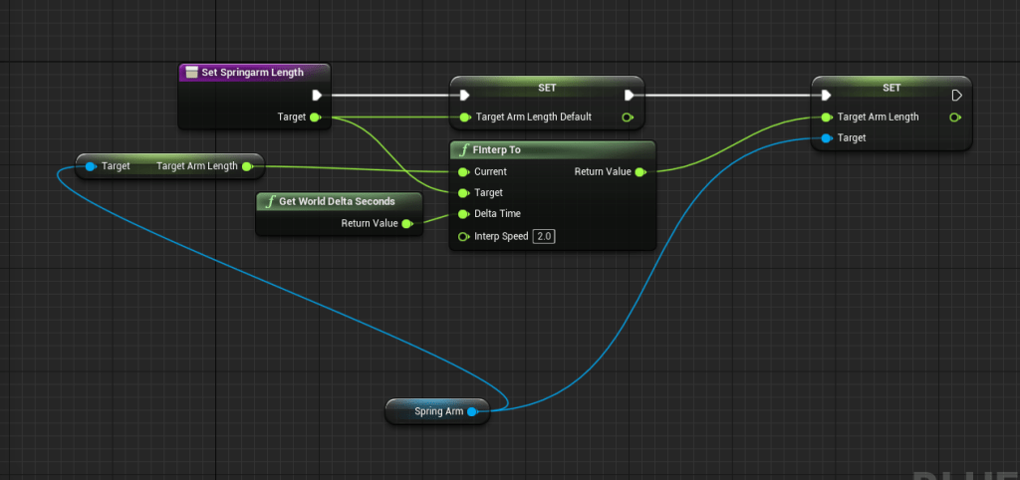Image resolution: width=1020 pixels, height=480 pixels.
Task: Click Get World Delta Seconds Return Value pin
Action: [406, 224]
